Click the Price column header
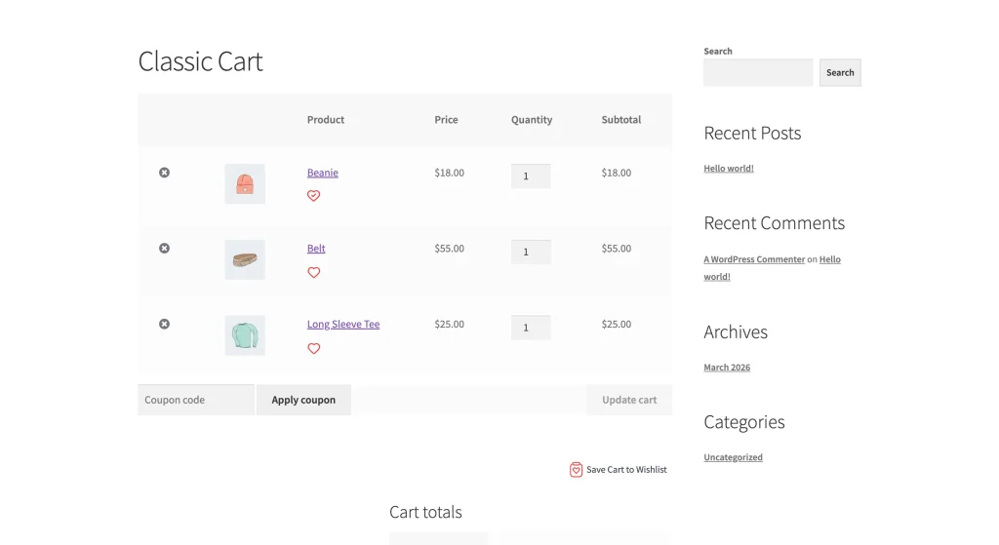999x545 pixels. tap(446, 120)
